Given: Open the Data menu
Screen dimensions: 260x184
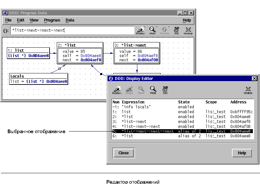Looking at the screenshot, I should pyautogui.click(x=70, y=20).
